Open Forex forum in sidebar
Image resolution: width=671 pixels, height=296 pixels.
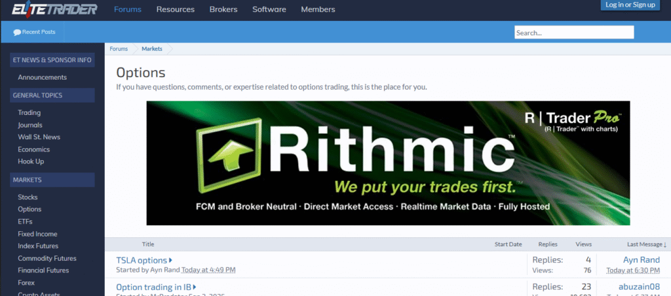click(x=26, y=283)
